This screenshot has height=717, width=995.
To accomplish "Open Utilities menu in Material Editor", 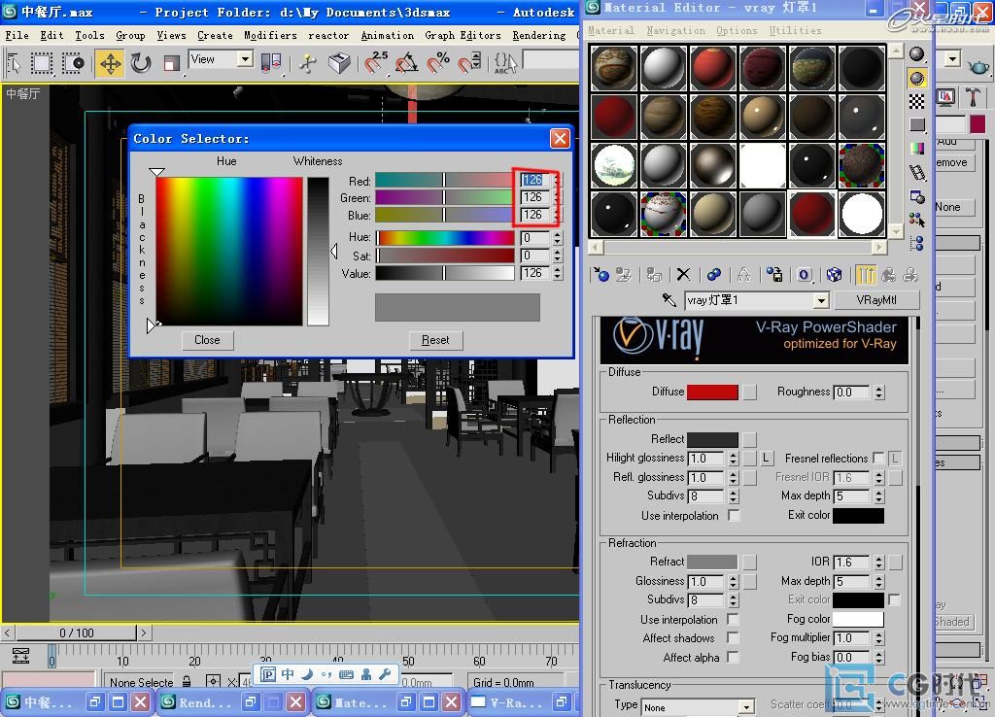I will tap(795, 30).
